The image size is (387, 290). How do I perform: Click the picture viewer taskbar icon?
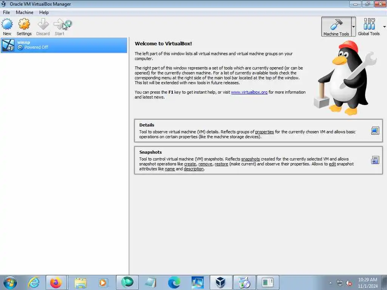(x=197, y=282)
